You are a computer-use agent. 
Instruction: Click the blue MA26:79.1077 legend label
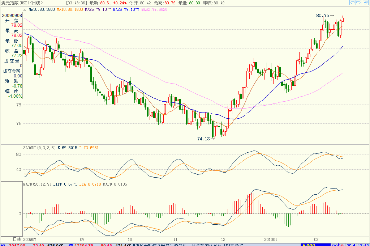[126, 9]
